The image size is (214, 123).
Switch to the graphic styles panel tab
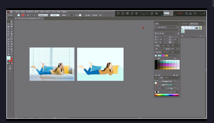pos(193,24)
